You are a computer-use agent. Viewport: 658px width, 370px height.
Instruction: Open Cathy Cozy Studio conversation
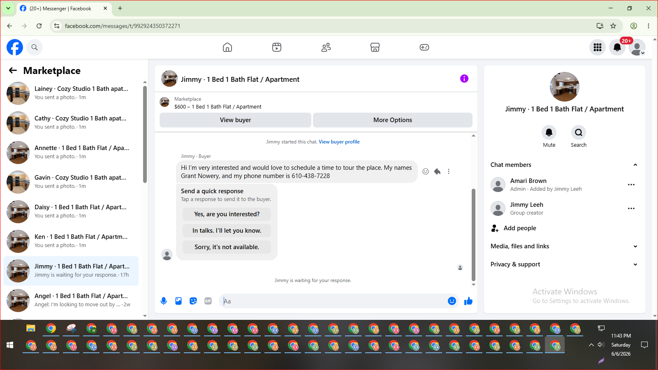71,123
